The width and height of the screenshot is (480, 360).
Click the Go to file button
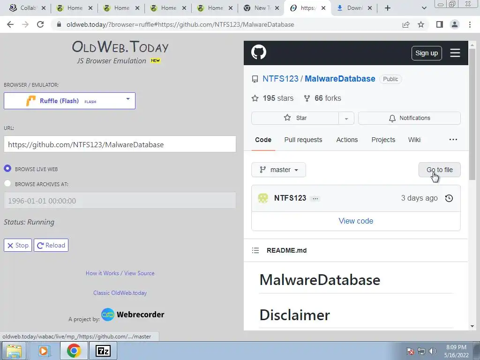click(x=439, y=170)
